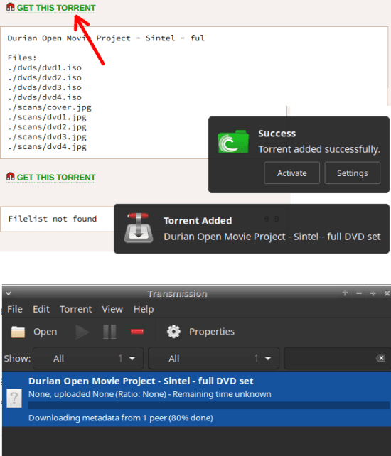Screen dimensions: 391x456
Task: Open the View menu in Transmission
Action: tap(112, 309)
